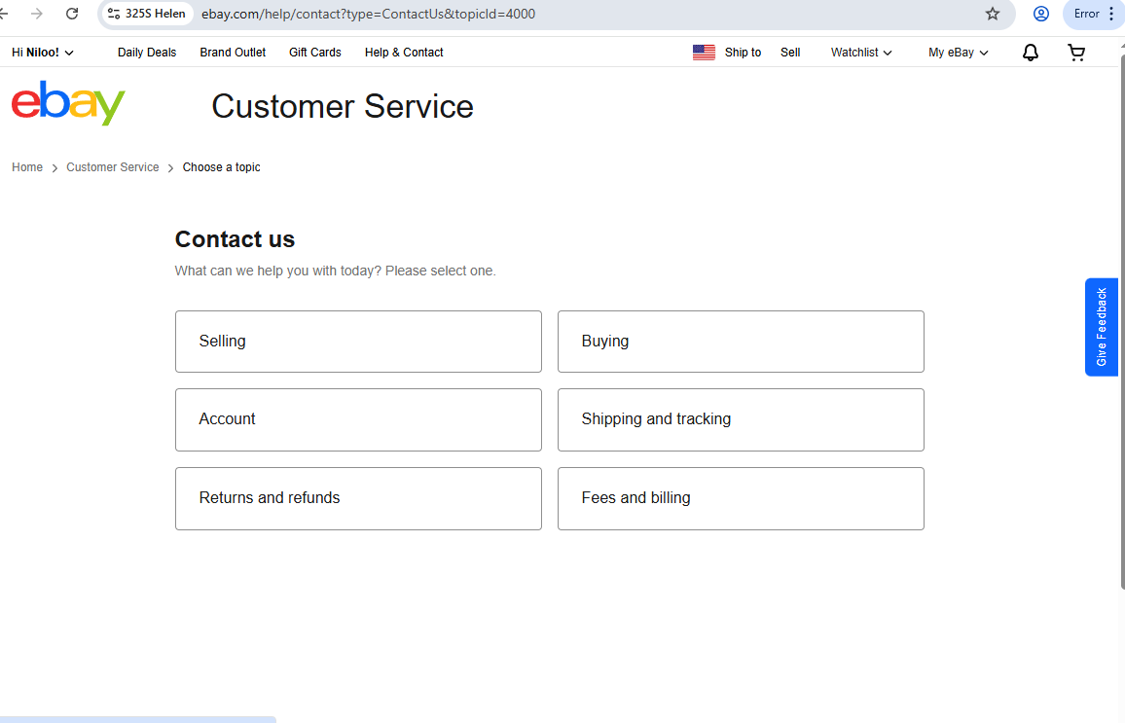Open browser three-dot menu
1125x723 pixels.
pos(1111,14)
